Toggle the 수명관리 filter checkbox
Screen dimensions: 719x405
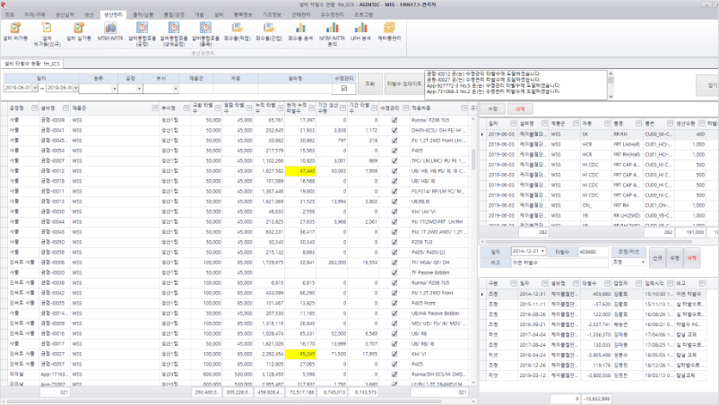coord(344,88)
